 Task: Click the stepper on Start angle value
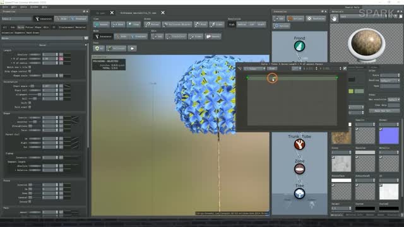tap(57, 86)
